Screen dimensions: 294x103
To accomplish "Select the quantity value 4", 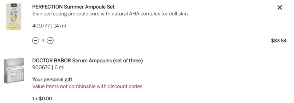I will pyautogui.click(x=43, y=41).
